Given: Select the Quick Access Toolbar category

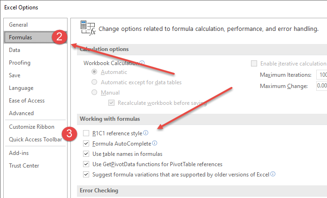Looking at the screenshot, I should tap(36, 139).
